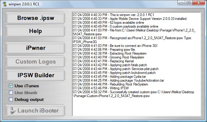Viewport: 207px width, 122px height.
Task: Select log line 'Applying patch Services.plist.patch'
Action: click(116, 69)
